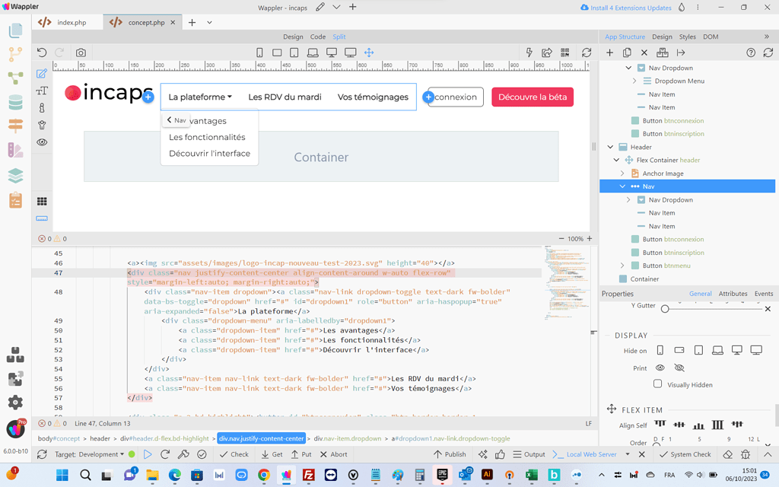
Task: Switch to the Styles panel tab
Action: (687, 37)
